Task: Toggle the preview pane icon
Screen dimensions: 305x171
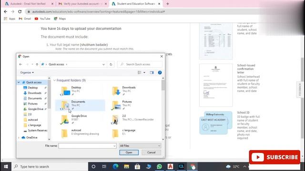Action: (x=152, y=73)
